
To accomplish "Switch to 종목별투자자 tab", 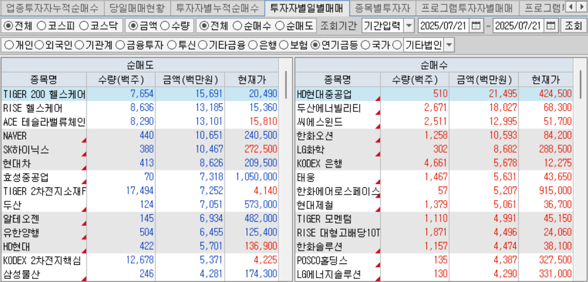I will click(x=382, y=7).
